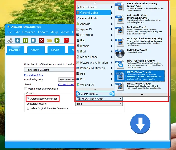The width and height of the screenshot is (176, 150).
Task: Click the Allavsoft title bar app icon
Action: point(8,27)
